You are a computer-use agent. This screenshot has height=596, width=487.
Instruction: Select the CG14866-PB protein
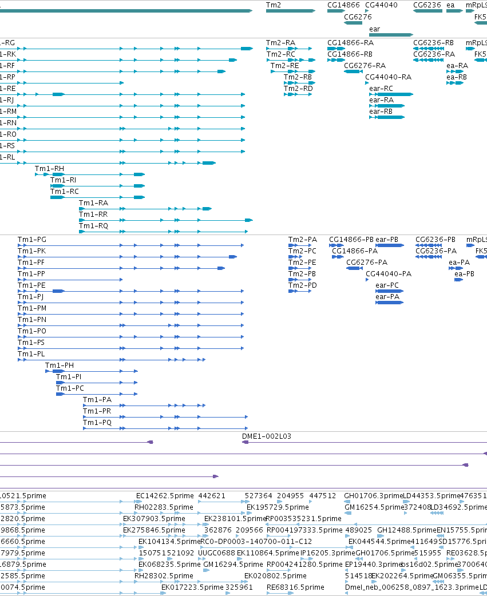336,245
